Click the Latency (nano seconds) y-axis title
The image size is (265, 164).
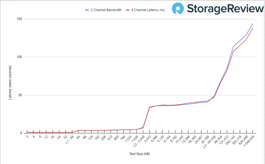pos(10,82)
